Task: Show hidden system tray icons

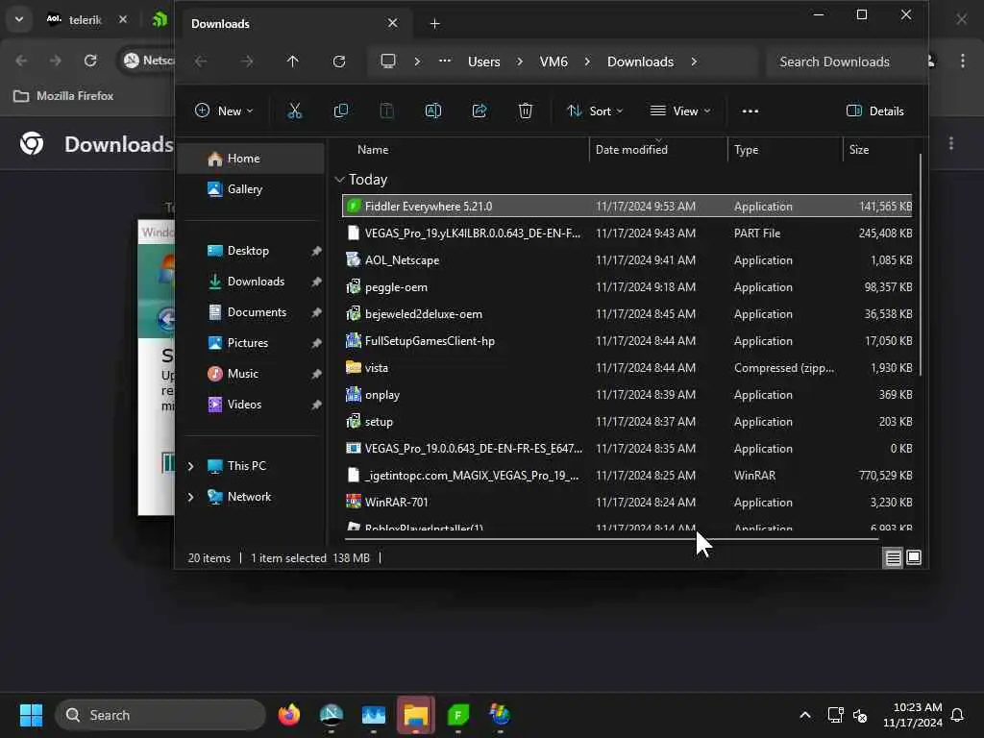Action: point(805,715)
